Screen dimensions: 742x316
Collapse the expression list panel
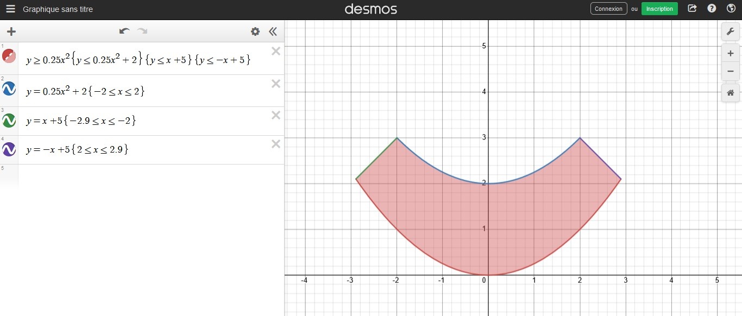point(273,31)
